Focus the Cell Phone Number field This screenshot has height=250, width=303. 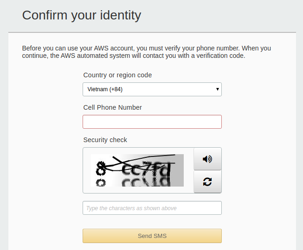coord(152,122)
